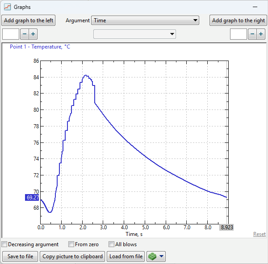
Task: Minimize the Graphs window
Action: [x=255, y=7]
